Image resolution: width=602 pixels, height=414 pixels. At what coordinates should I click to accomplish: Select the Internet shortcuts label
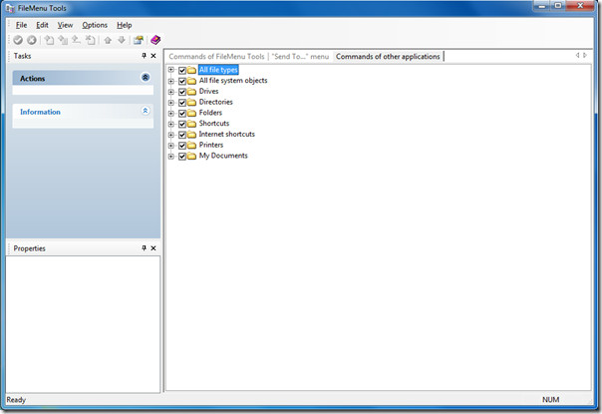pos(226,135)
